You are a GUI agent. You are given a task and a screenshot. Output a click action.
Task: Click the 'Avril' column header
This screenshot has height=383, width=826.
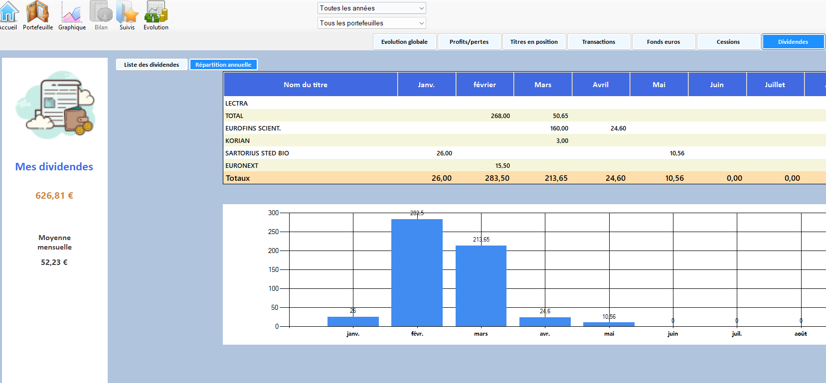(x=601, y=85)
